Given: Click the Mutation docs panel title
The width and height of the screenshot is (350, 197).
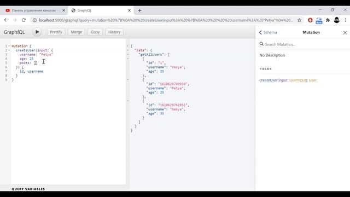Looking at the screenshot, I should point(311,32).
